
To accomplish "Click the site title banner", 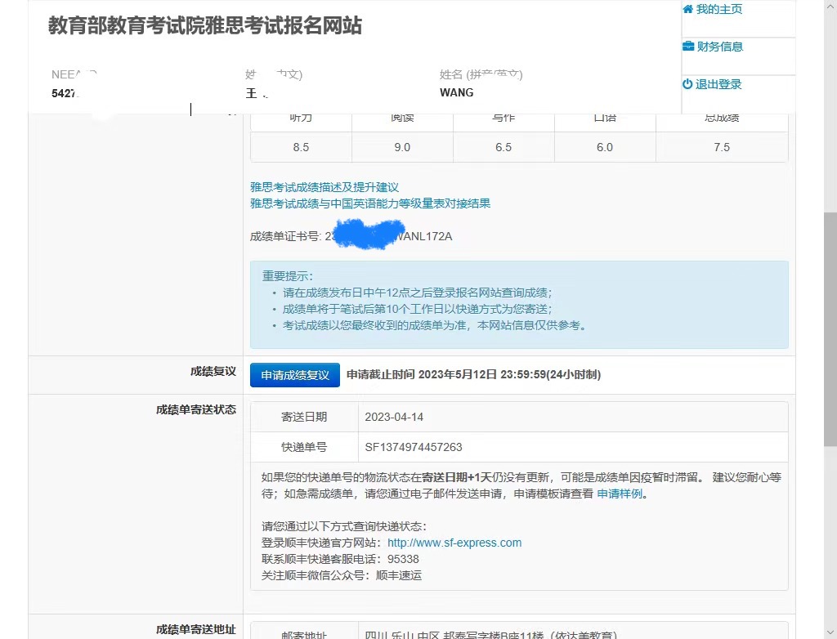I will point(206,27).
